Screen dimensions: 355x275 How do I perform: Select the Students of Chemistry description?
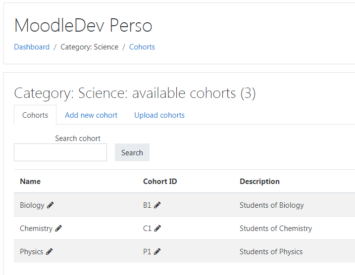coord(276,229)
